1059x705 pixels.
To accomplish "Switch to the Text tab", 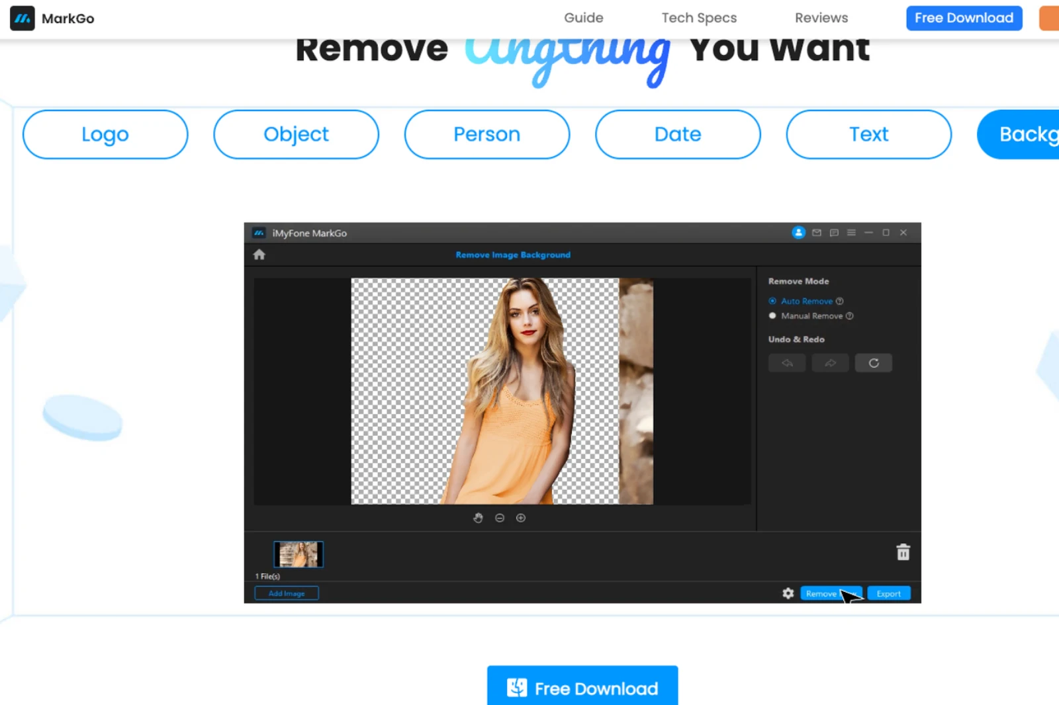I will pos(869,134).
